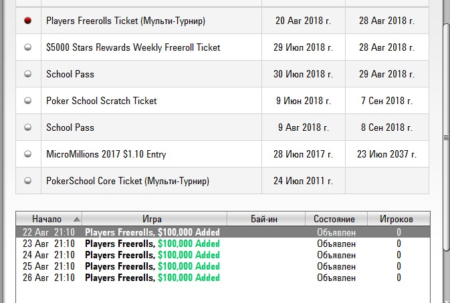Select the Players Freerolls Ticket radio button
Viewport: 450px width, 303px height.
28,21
